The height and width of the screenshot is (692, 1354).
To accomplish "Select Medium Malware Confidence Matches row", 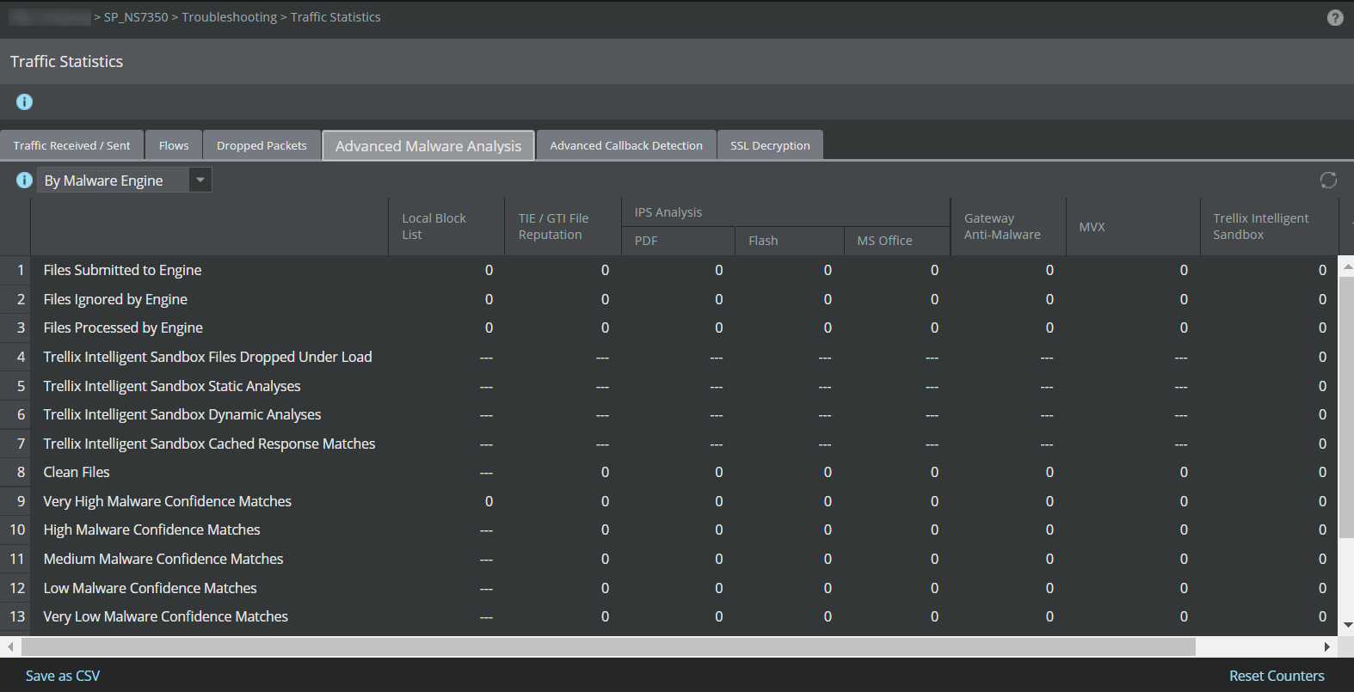I will click(x=669, y=559).
